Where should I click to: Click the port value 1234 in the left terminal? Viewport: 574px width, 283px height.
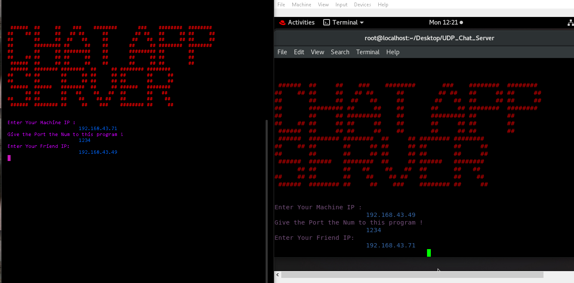(85, 140)
